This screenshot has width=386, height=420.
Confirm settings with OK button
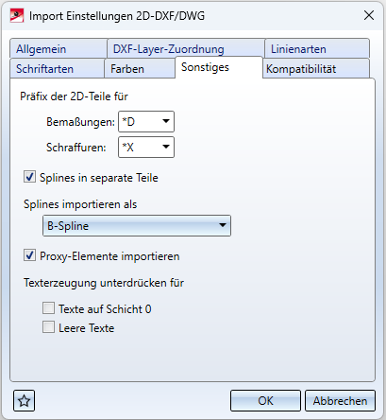pyautogui.click(x=265, y=401)
